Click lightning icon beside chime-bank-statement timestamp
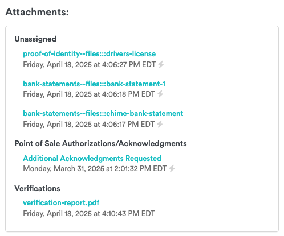Screen dimensions: 284x236 click(160, 124)
